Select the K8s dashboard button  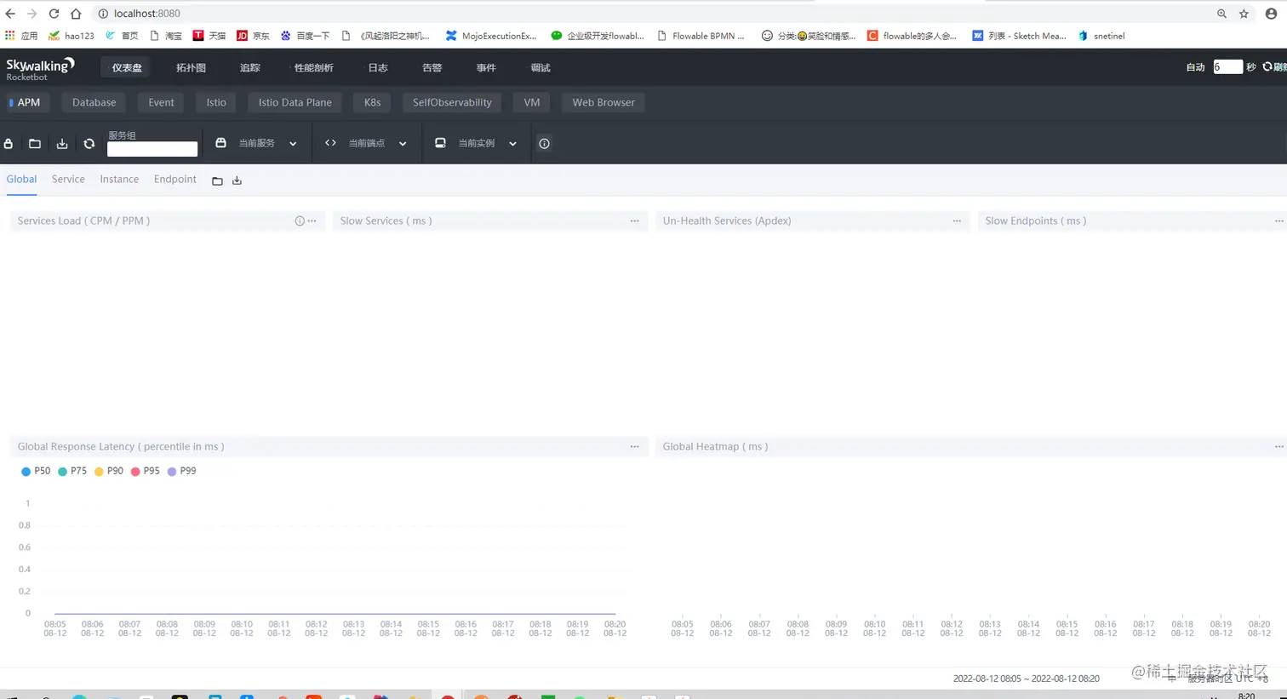tap(373, 103)
